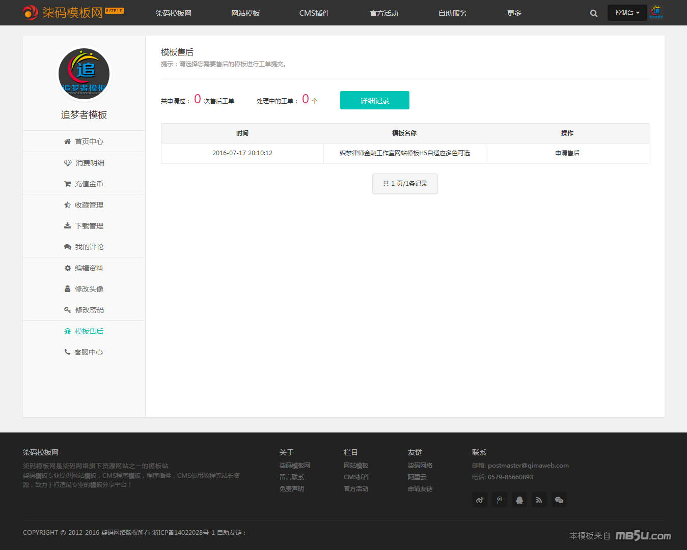
Task: Select 网站模板 in top navigation
Action: pyautogui.click(x=245, y=13)
